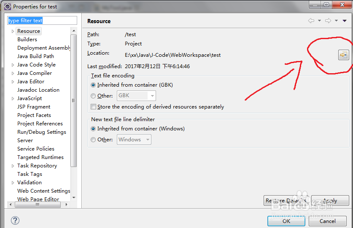
Task: Expand the Task Repository tree node
Action: (x=13, y=166)
